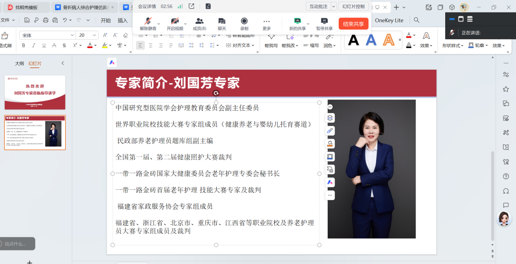Viewport: 516px width, 264px height.
Task: Select the brush icon in floating slide toolbar
Action: [330, 130]
